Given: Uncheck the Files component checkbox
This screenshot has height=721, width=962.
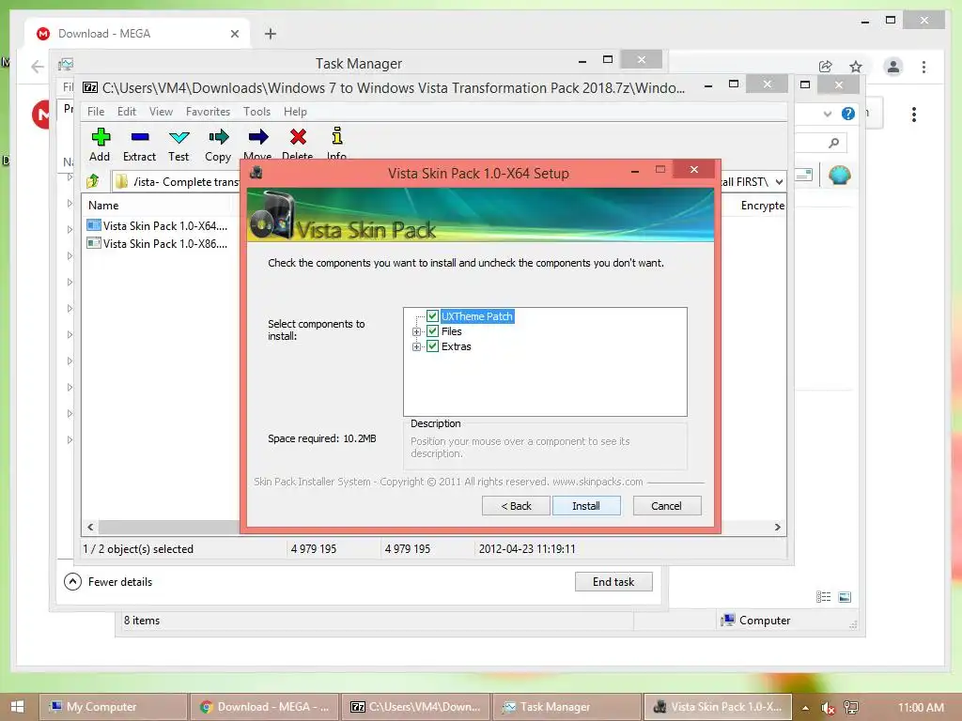Looking at the screenshot, I should 432,331.
